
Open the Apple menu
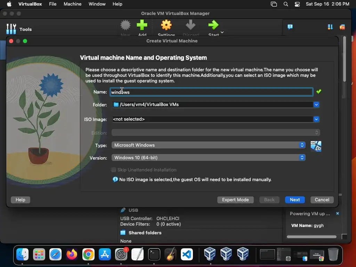(9, 4)
